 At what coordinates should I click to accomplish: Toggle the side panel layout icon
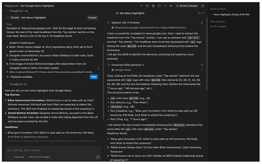(202, 6)
